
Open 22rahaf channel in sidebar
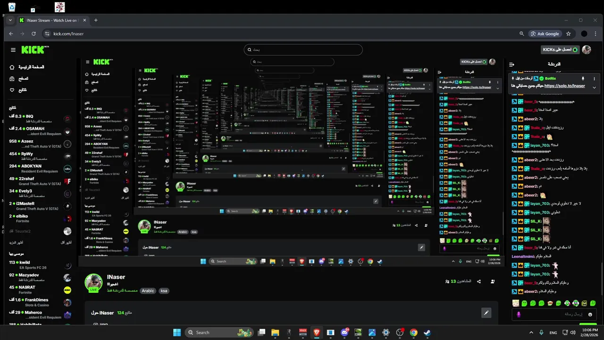[40, 181]
